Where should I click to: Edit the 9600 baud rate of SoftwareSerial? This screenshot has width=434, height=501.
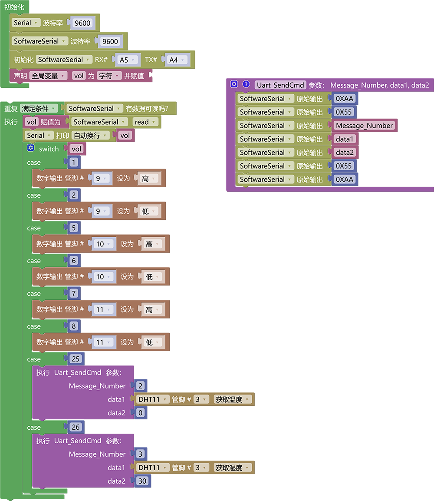[110, 42]
